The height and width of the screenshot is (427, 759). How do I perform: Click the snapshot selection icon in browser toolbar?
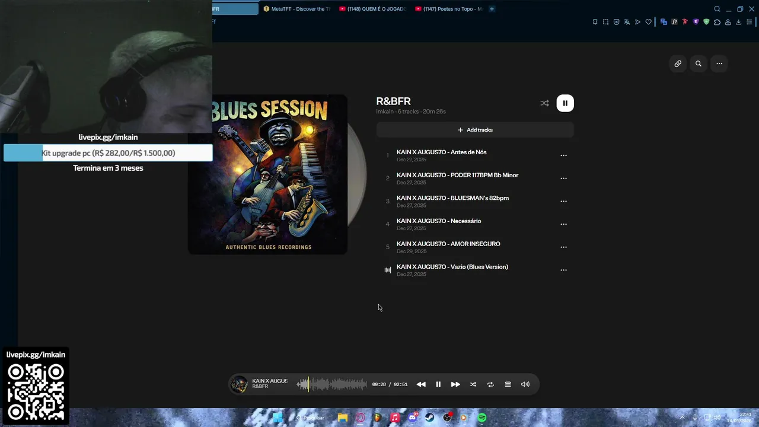pyautogui.click(x=605, y=22)
